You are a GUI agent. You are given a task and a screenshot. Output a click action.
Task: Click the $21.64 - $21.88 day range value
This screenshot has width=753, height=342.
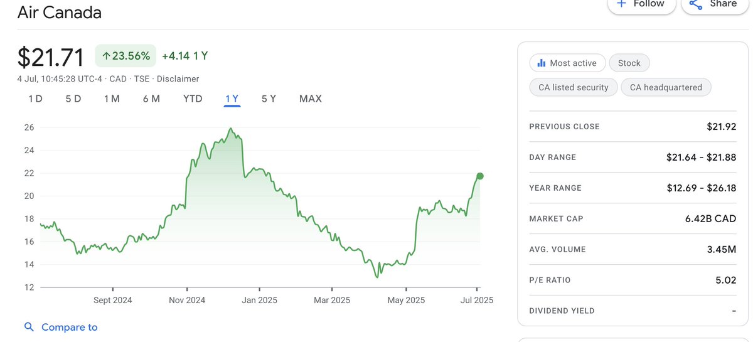(701, 158)
